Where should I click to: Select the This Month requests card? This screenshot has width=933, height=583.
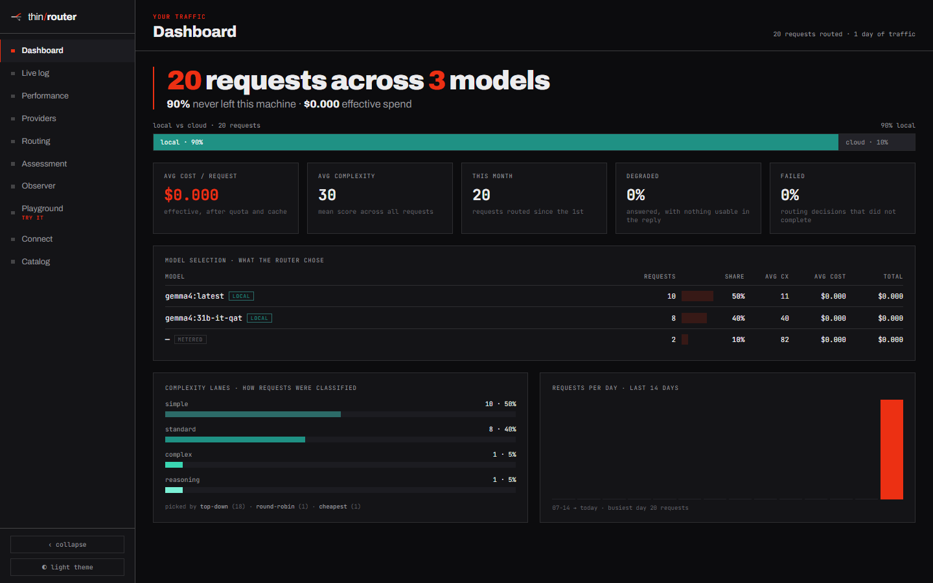pyautogui.click(x=534, y=198)
